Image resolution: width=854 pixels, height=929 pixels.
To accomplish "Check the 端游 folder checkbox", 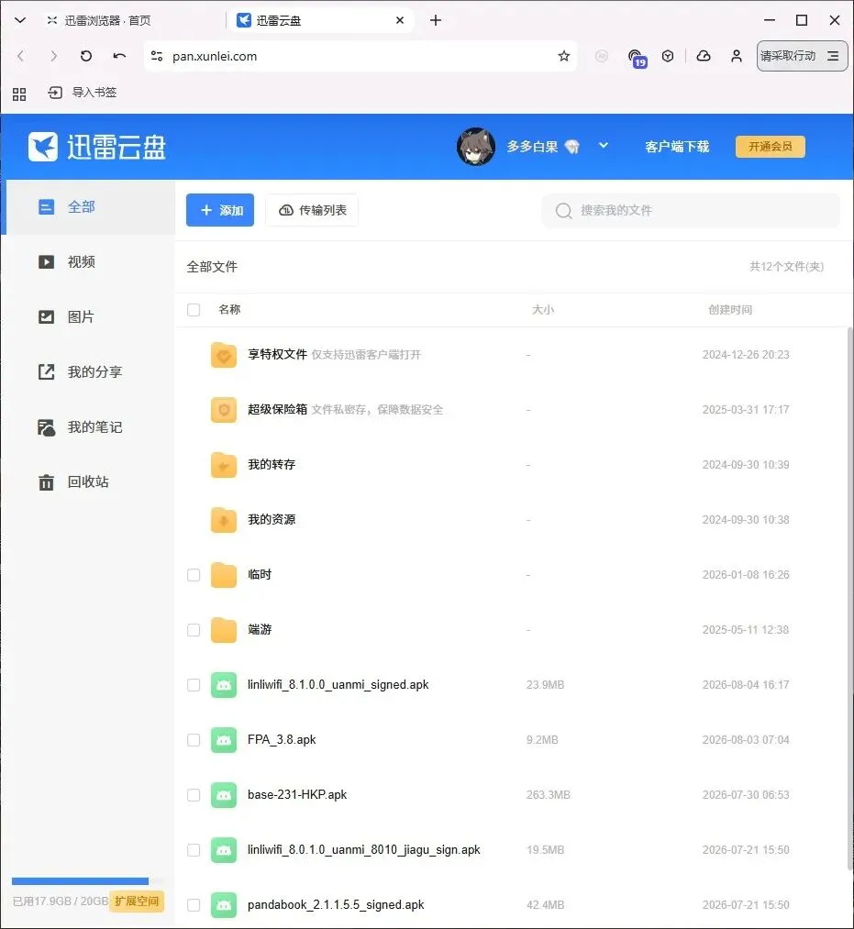I will click(194, 630).
